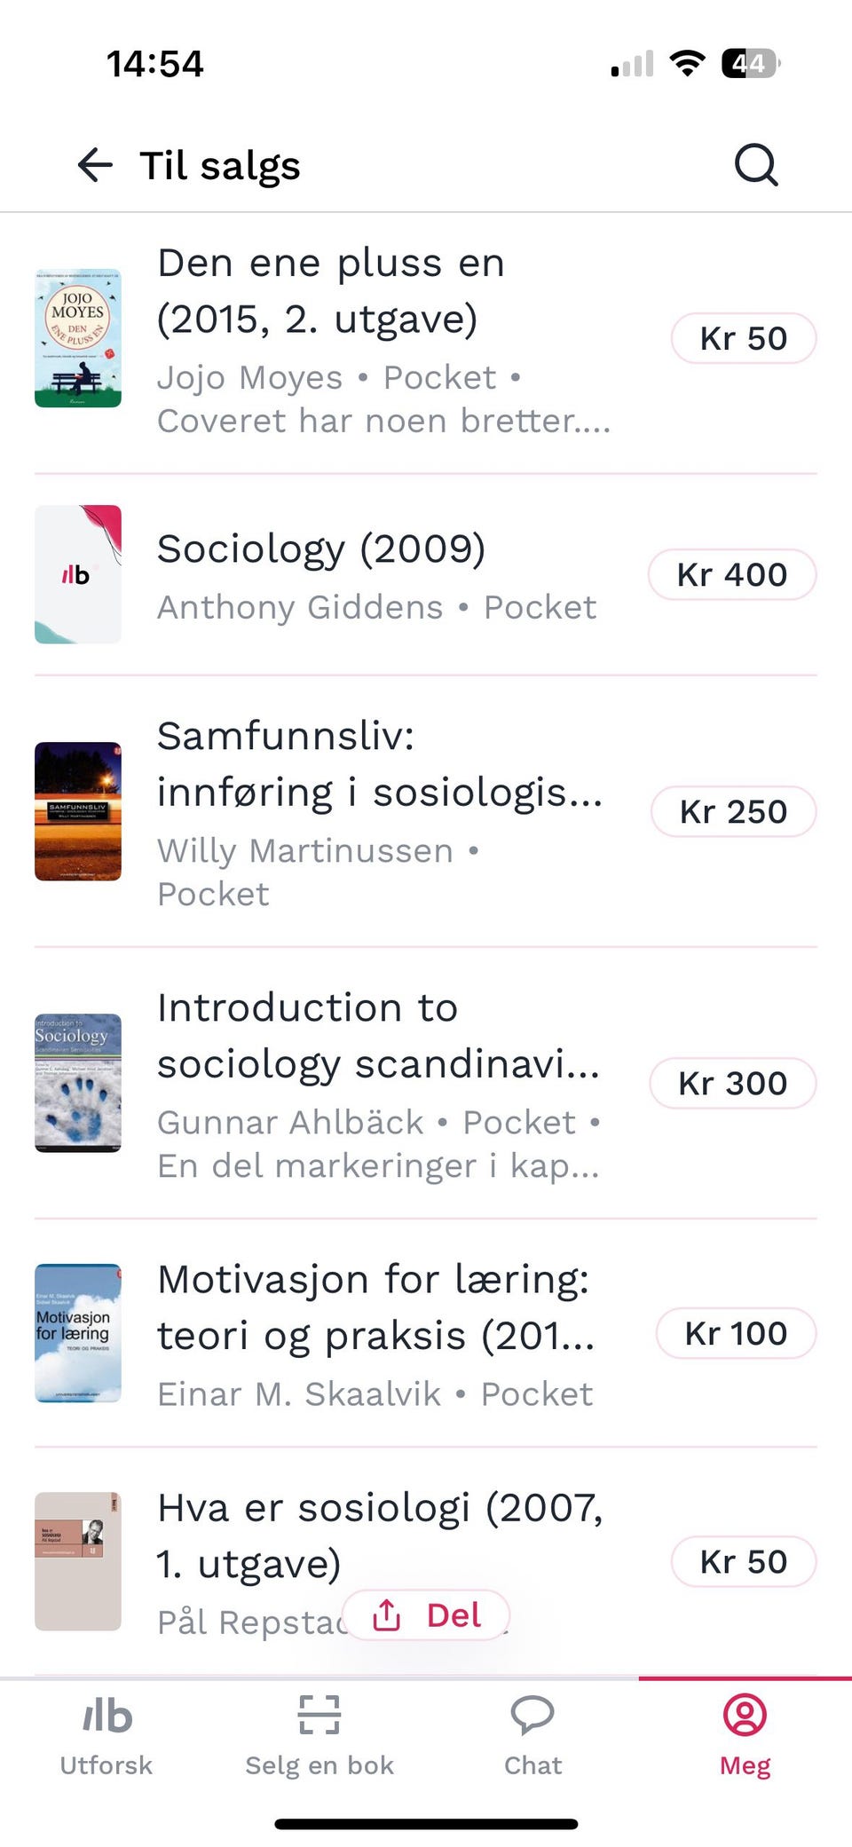Tap the Kr 250 price button
Viewport: 852px width, 1847px height.
733,811
